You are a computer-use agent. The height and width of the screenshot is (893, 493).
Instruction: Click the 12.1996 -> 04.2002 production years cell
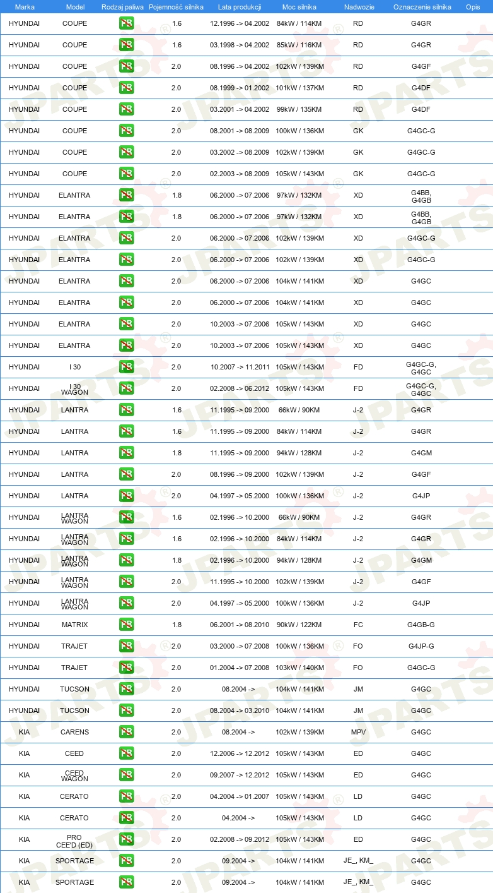point(240,23)
